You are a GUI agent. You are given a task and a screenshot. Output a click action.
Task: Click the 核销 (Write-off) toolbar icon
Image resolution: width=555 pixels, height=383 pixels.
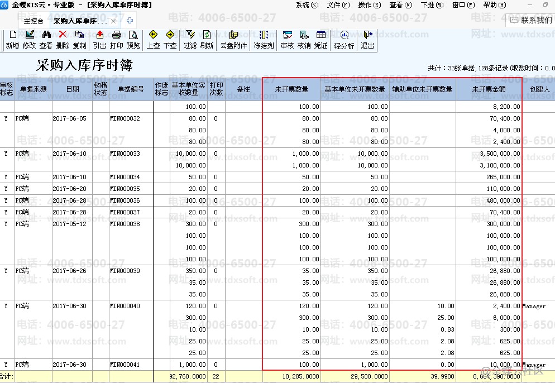pyautogui.click(x=304, y=35)
